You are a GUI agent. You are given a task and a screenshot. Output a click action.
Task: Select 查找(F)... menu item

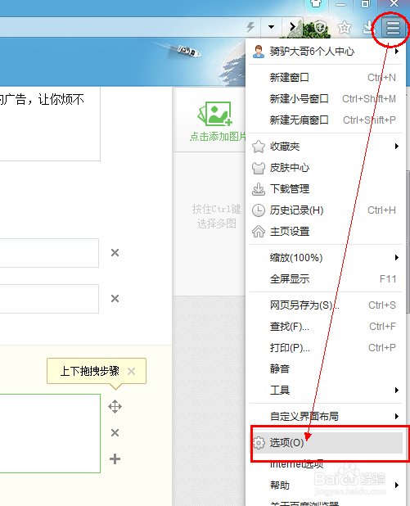tap(326, 326)
